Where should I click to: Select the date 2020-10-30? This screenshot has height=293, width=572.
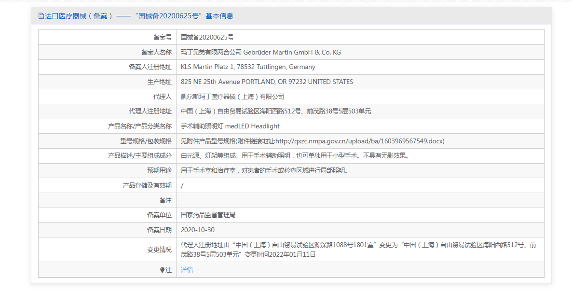198,230
